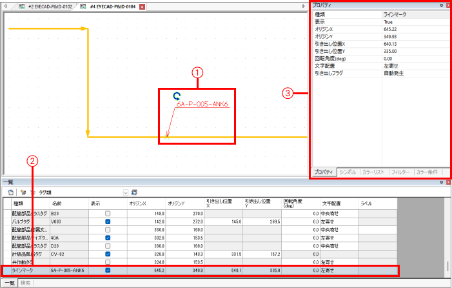
Task: Click the first icon in the list toolbar
Action: [11, 192]
